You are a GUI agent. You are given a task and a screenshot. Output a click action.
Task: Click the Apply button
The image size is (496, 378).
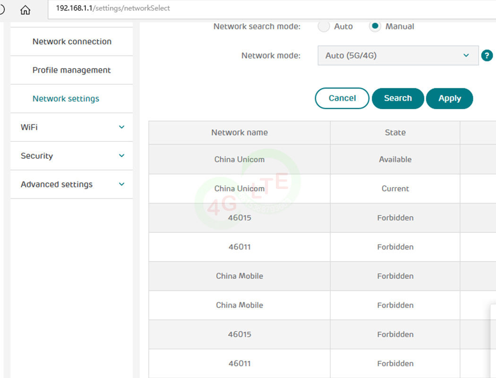click(x=450, y=98)
